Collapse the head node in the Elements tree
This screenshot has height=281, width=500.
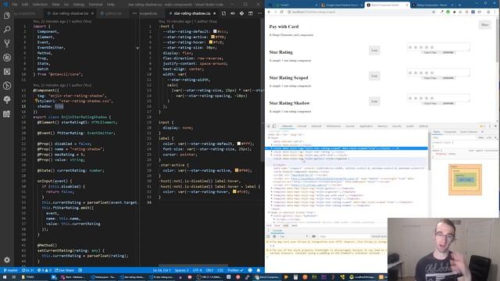point(269,138)
